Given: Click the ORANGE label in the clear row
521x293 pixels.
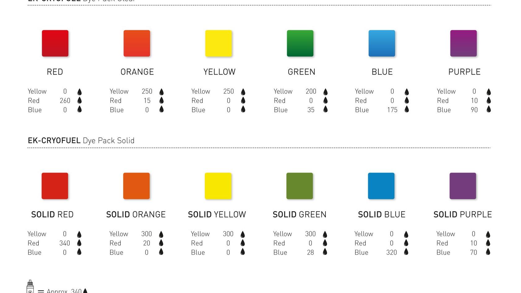Looking at the screenshot, I should [x=137, y=72].
